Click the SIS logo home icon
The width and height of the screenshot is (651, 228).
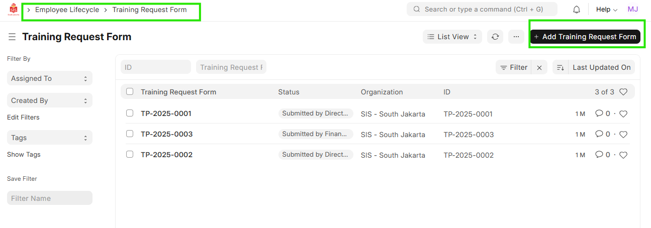14,10
